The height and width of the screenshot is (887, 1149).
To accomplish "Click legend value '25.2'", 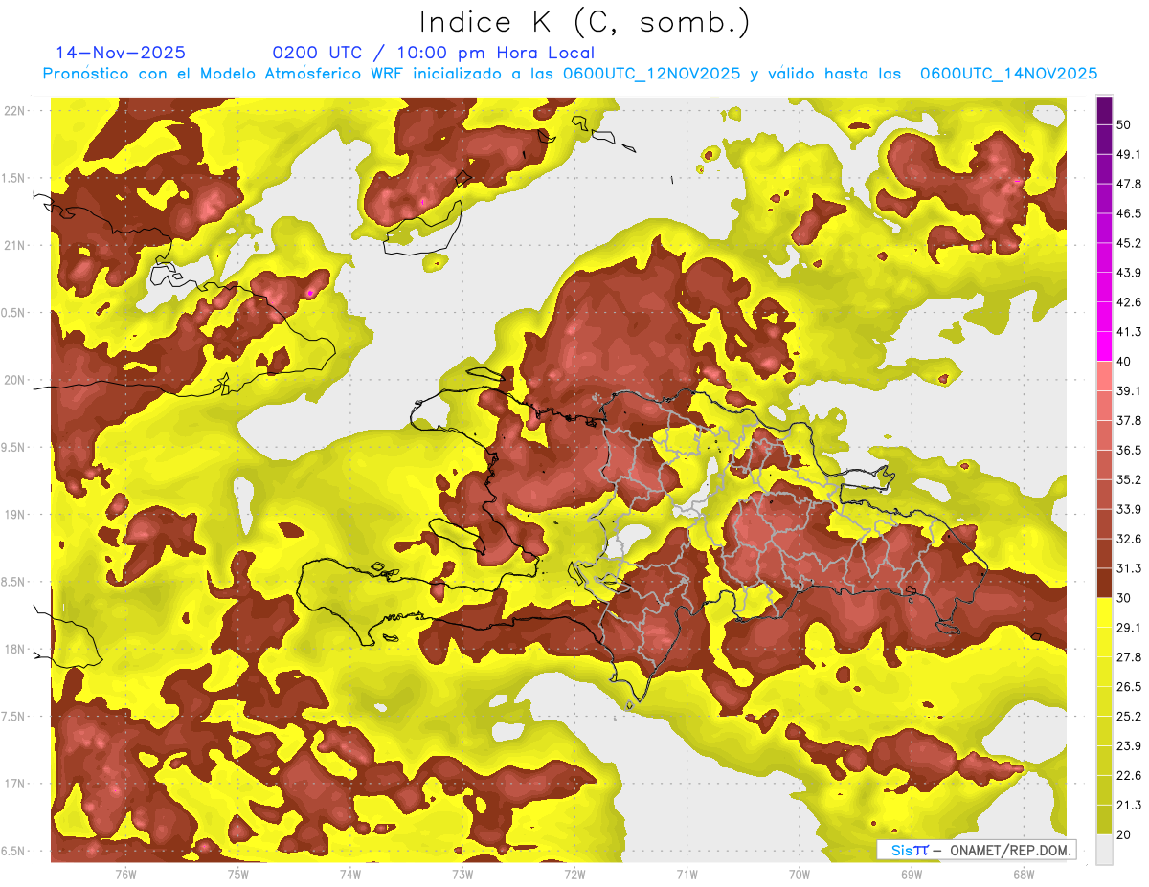I will pyautogui.click(x=1129, y=717).
